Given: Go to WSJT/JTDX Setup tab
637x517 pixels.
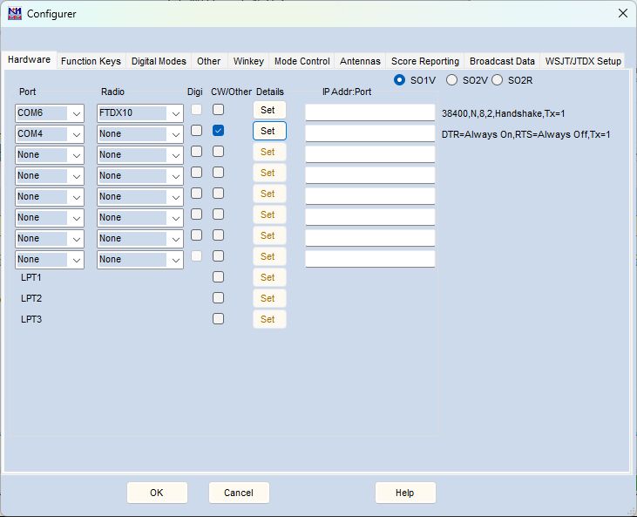Looking at the screenshot, I should [x=583, y=61].
